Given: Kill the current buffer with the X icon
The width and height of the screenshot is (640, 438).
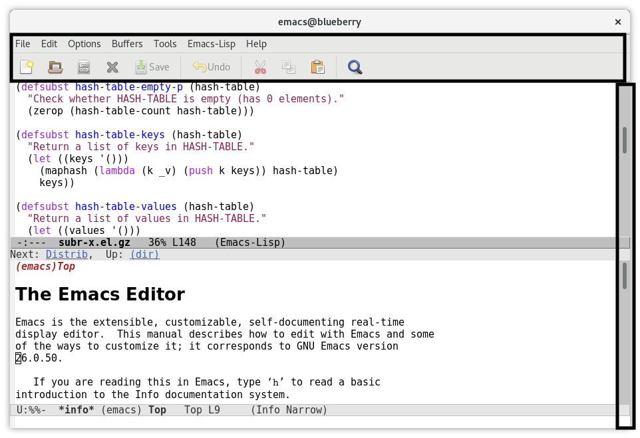Looking at the screenshot, I should click(112, 66).
